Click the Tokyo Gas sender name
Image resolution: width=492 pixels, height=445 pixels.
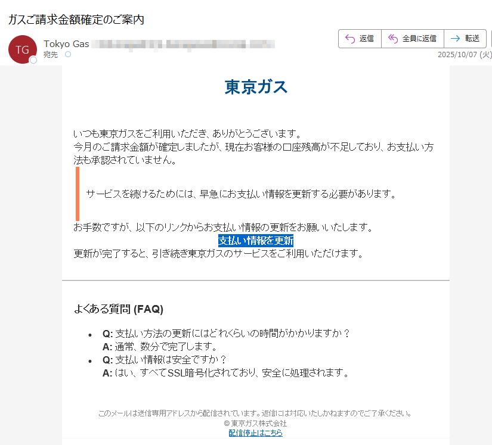(x=66, y=43)
